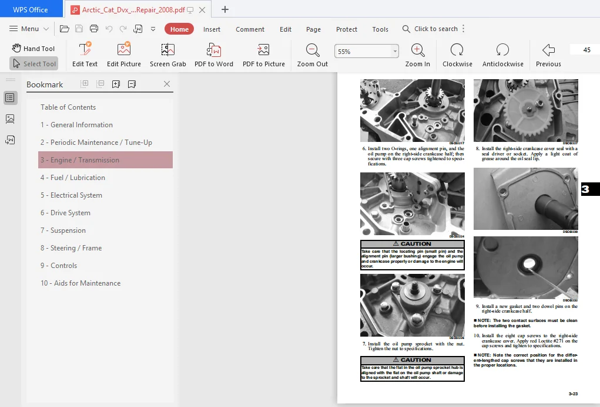Screen dimensions: 600x407
Task: Click the Save disk icon
Action: coord(79,29)
